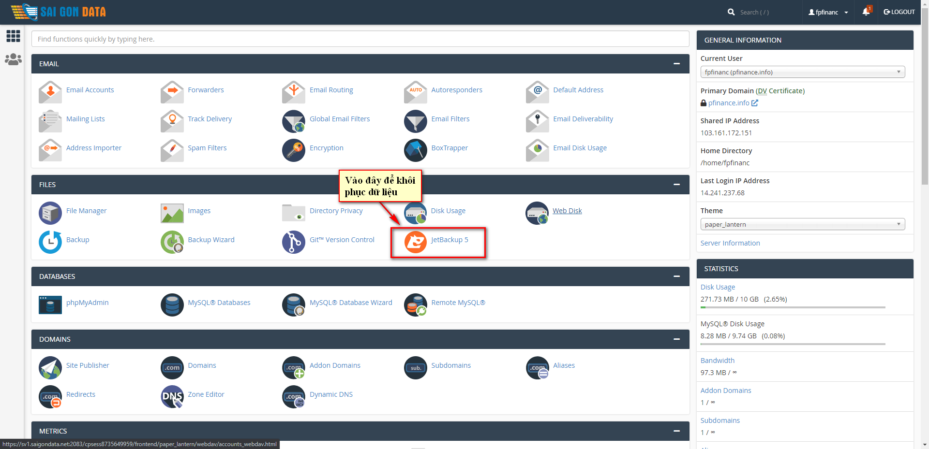The image size is (929, 449).
Task: Open the Email Filters link
Action: coord(450,119)
